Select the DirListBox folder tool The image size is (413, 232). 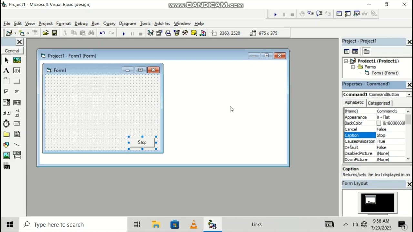click(x=6, y=134)
